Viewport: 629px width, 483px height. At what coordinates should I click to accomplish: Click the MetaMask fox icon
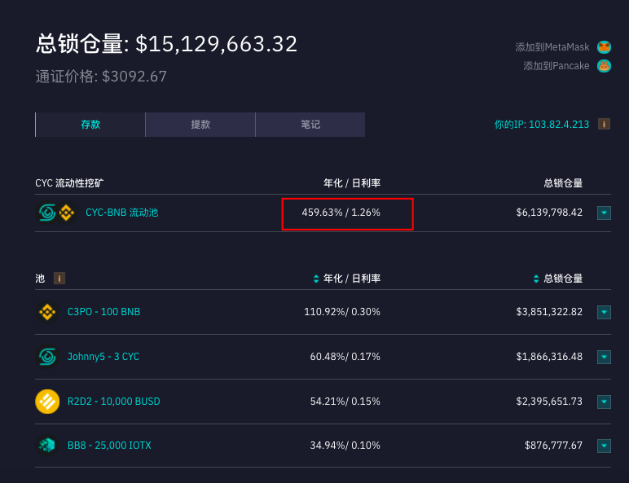604,47
